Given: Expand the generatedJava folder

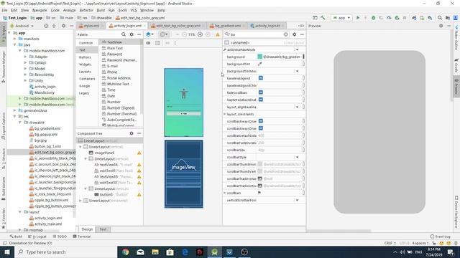Looking at the screenshot, I should [14, 110].
